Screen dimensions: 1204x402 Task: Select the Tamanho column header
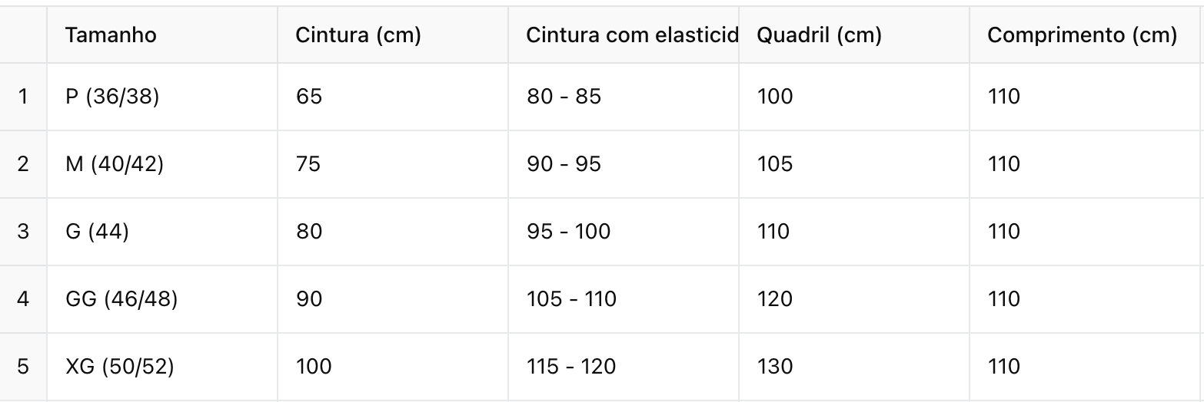(x=162, y=35)
